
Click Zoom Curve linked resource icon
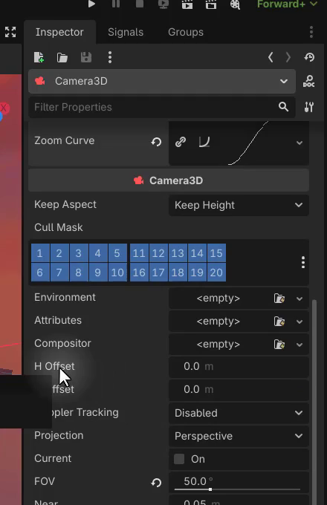tap(181, 142)
